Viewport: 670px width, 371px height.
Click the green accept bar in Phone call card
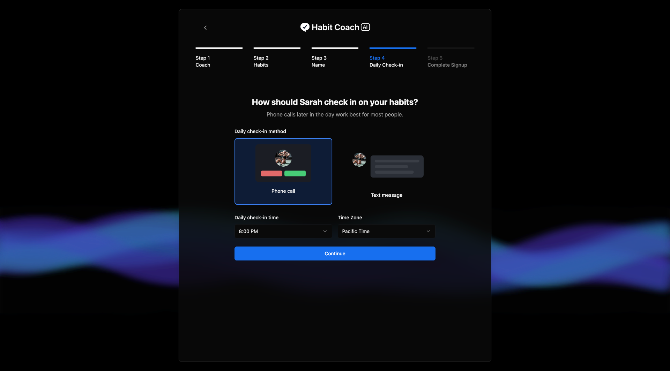[x=295, y=173]
